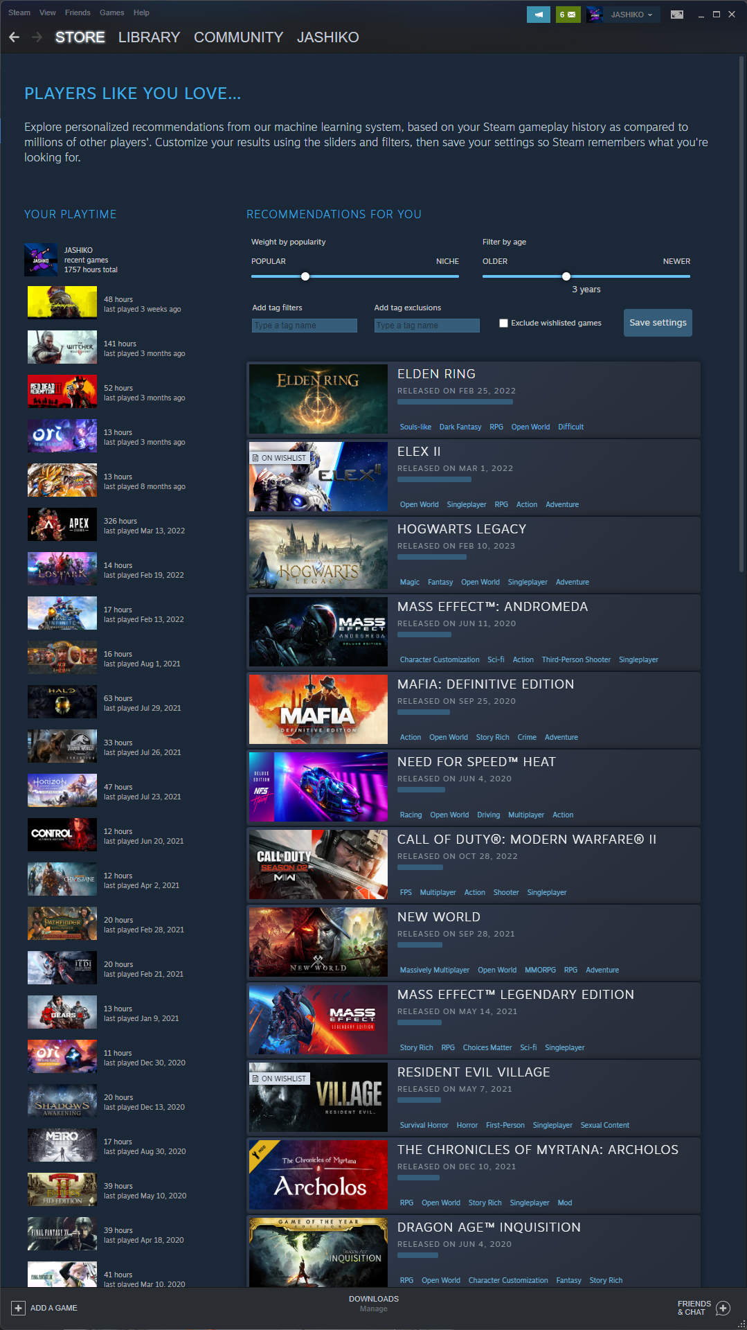Open the Metro icon with 17 hours
Screen dimensions: 747x1330
coord(62,1145)
